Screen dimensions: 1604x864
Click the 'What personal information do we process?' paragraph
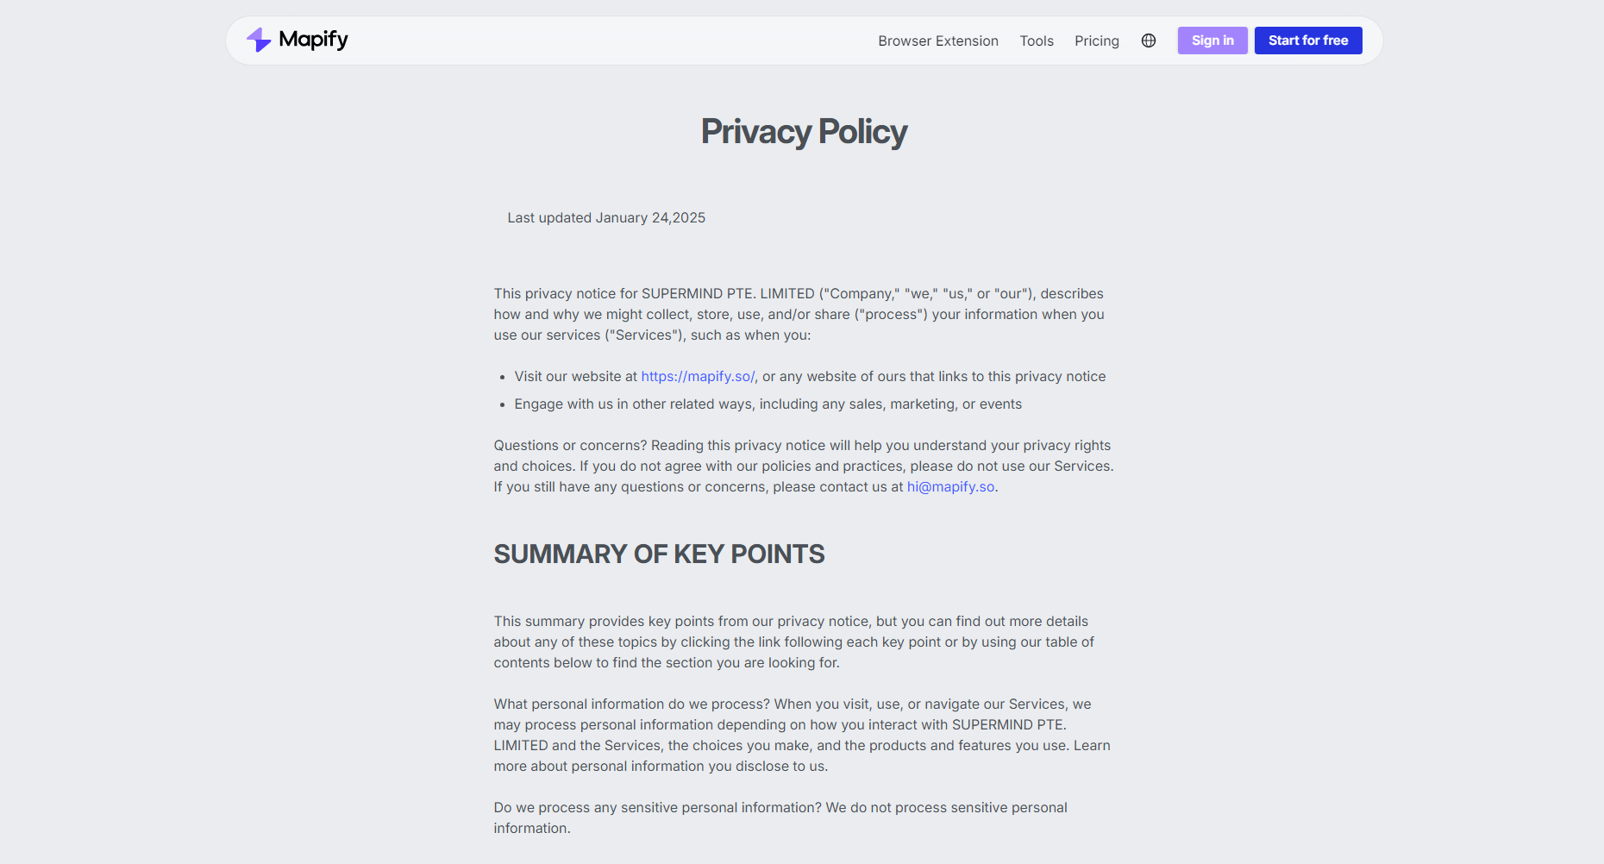pos(802,736)
